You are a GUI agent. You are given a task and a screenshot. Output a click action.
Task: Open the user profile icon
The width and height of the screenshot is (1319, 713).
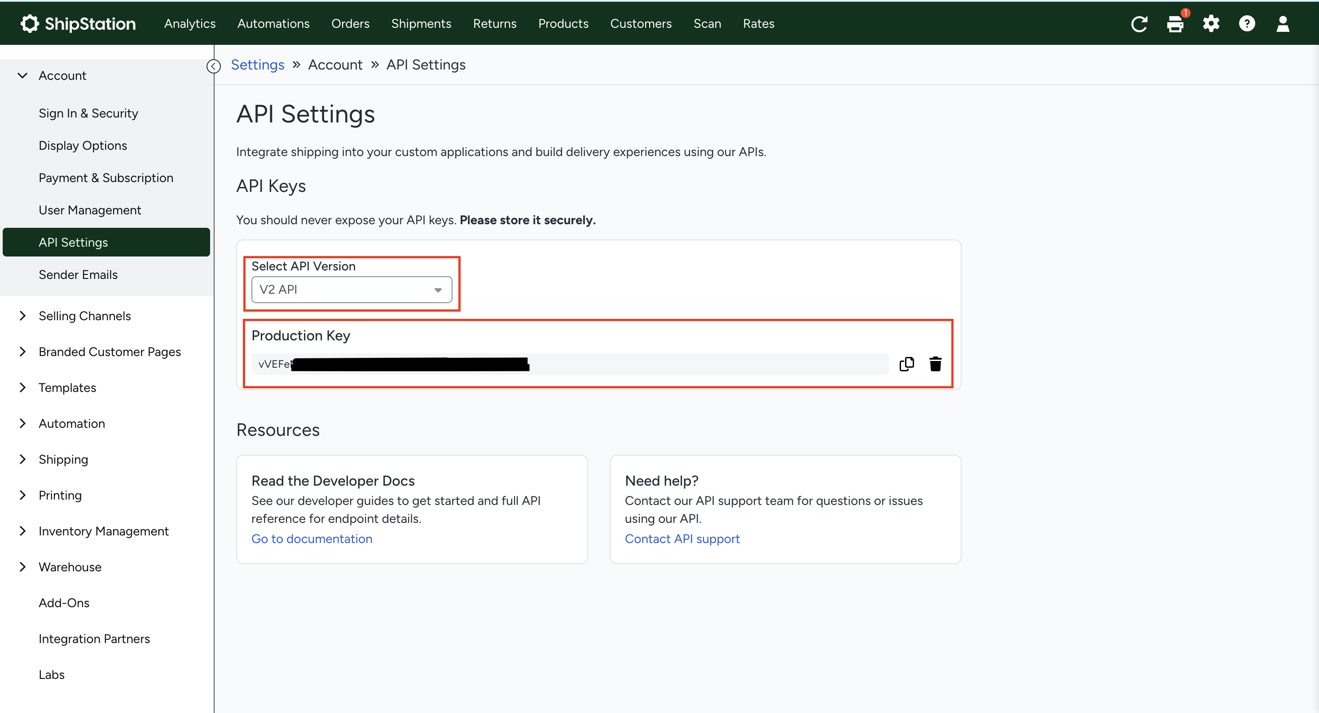(1283, 23)
